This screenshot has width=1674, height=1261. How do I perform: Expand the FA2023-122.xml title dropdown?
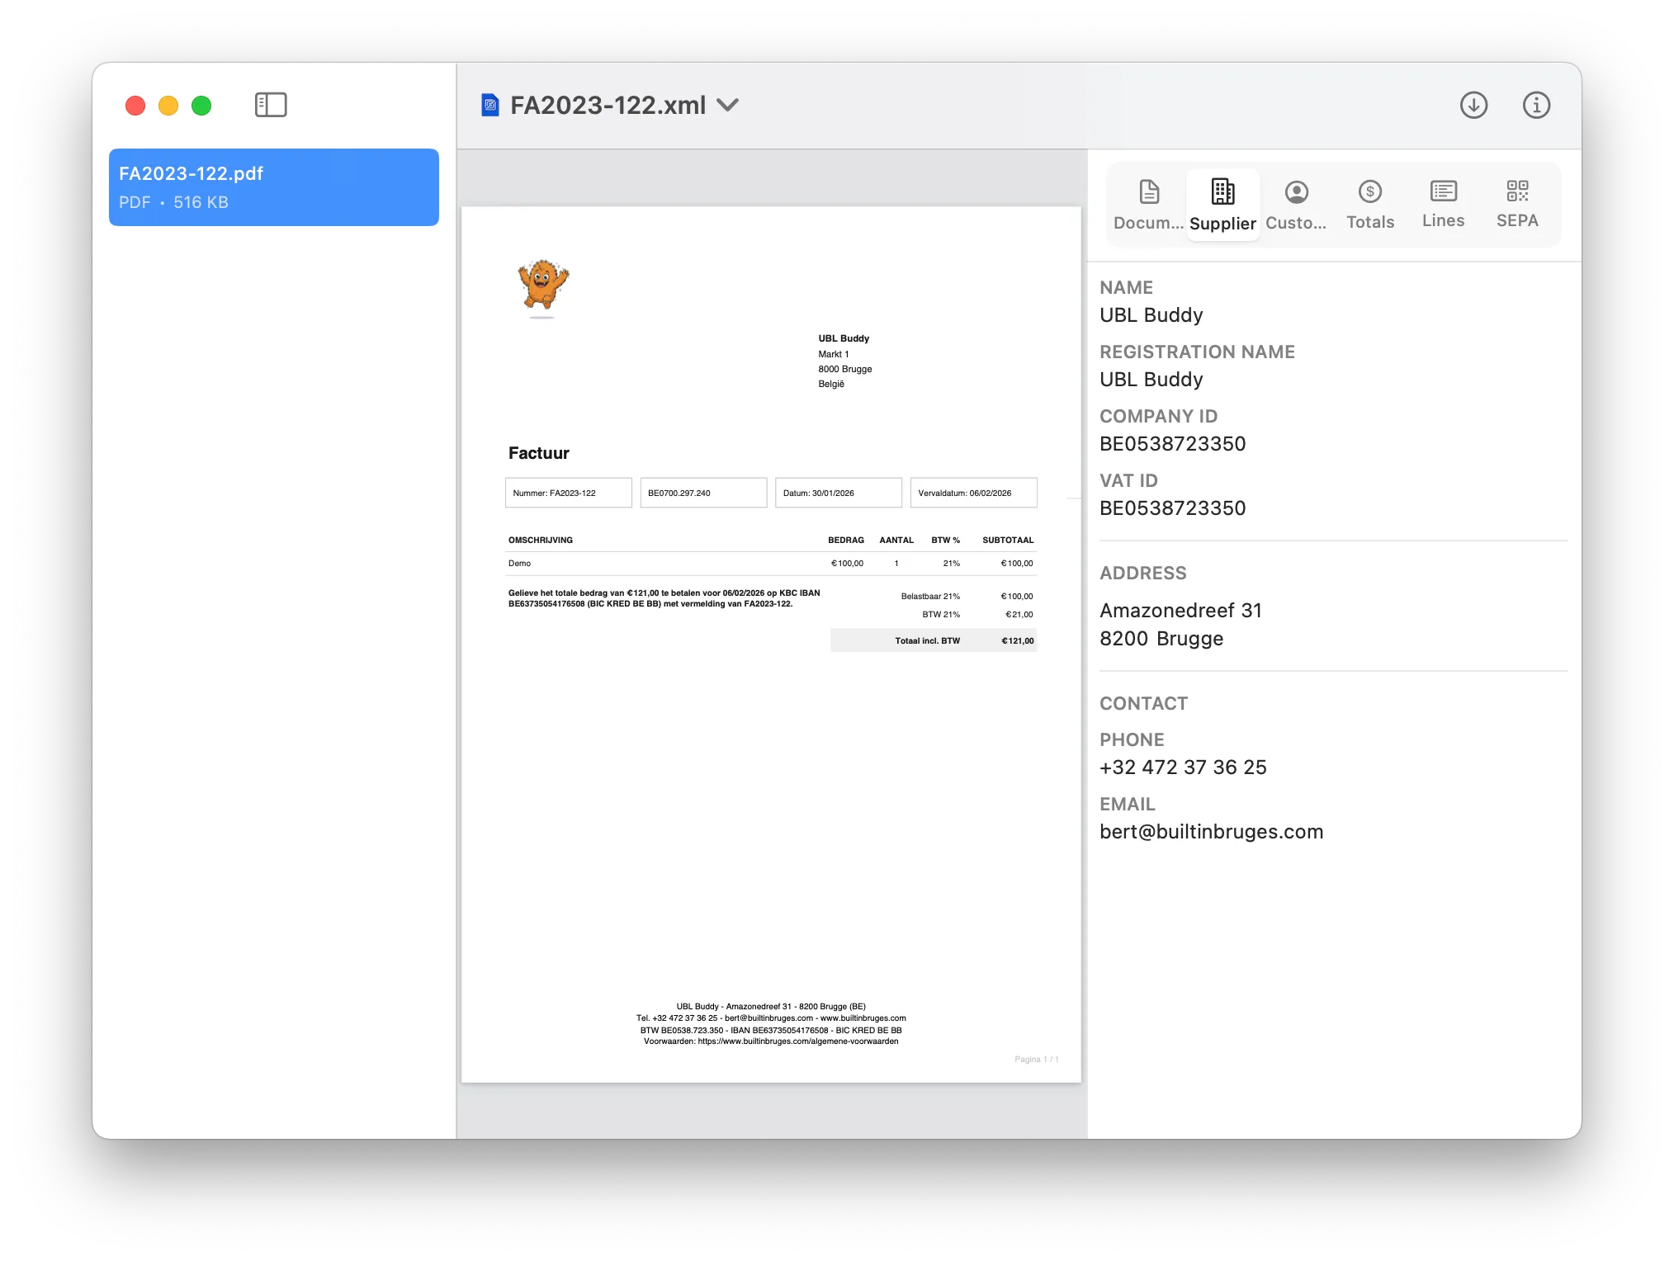[x=727, y=106]
